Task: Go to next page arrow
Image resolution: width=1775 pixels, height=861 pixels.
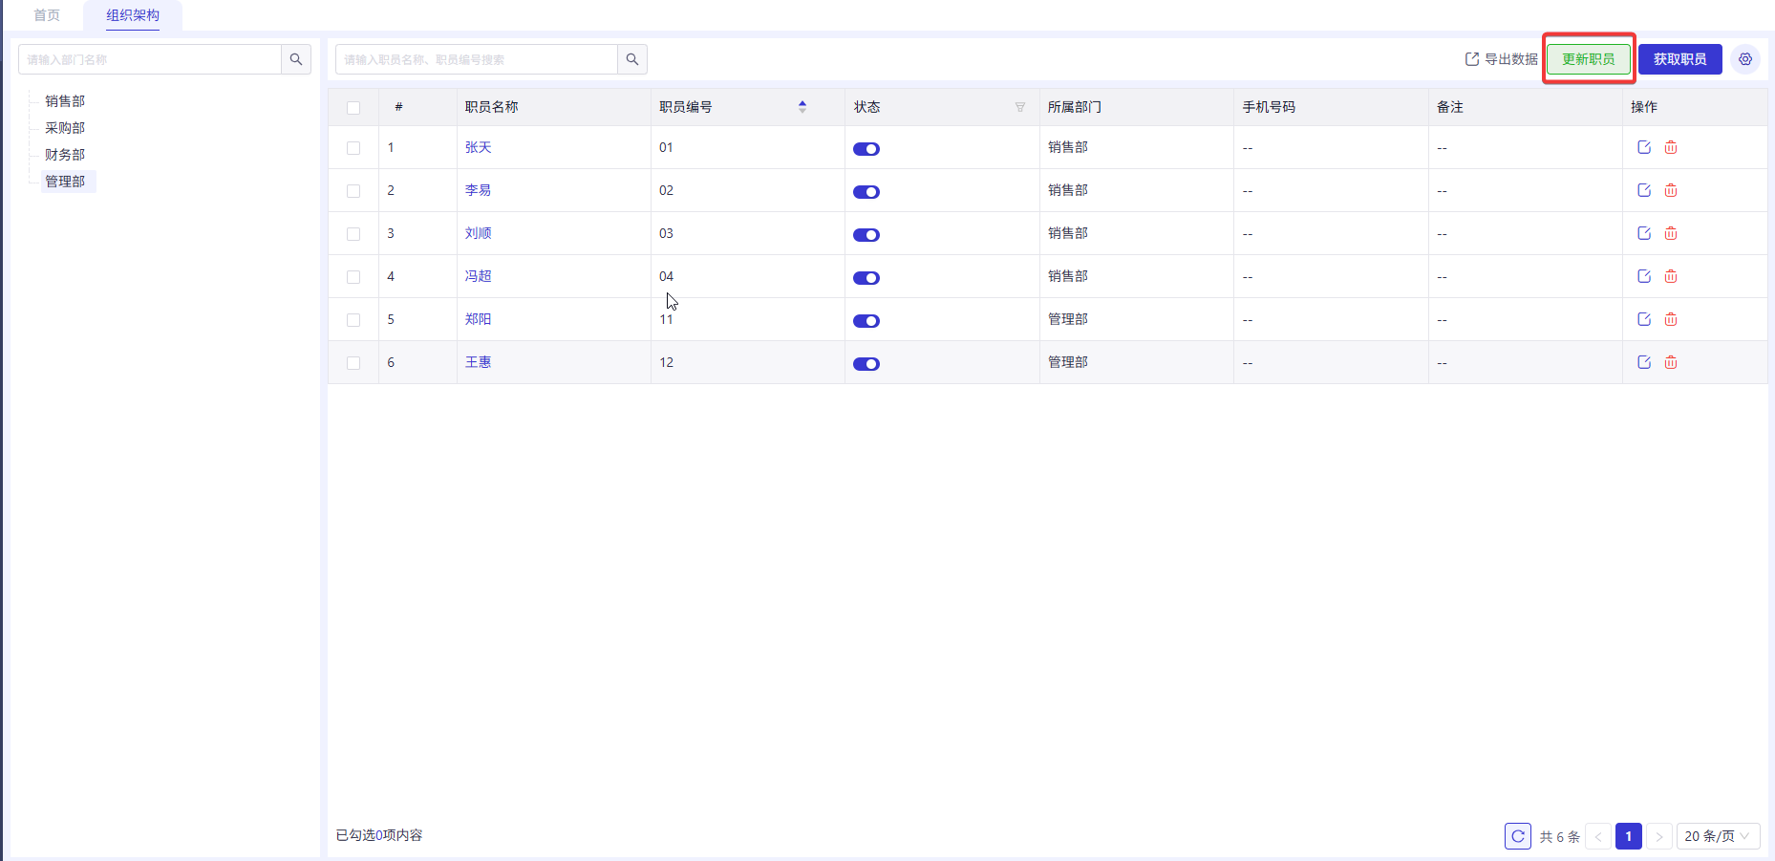Action: [x=1659, y=836]
